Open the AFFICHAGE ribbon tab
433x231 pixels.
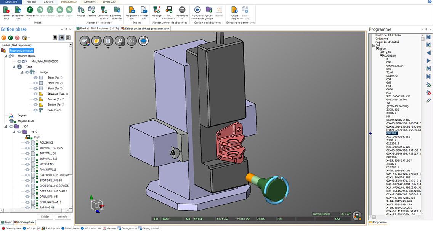point(109,2)
